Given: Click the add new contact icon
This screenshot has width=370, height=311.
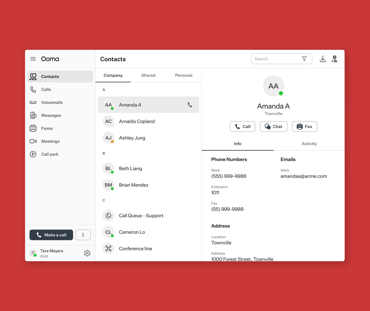Looking at the screenshot, I should pos(334,59).
